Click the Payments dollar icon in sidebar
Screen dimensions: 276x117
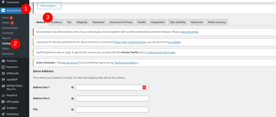[x=3, y=67]
